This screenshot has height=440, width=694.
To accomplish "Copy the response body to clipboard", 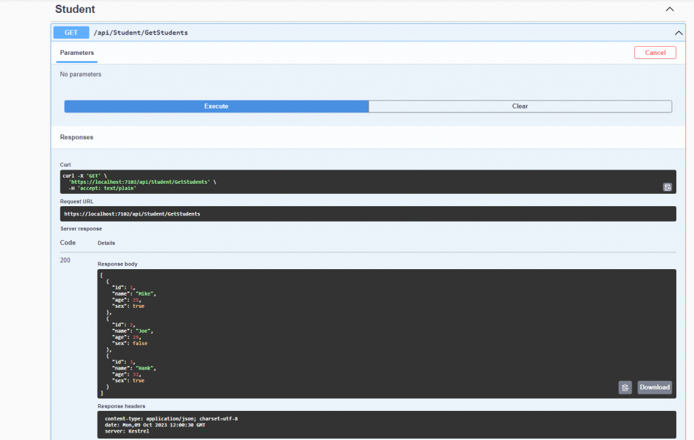I will click(625, 387).
